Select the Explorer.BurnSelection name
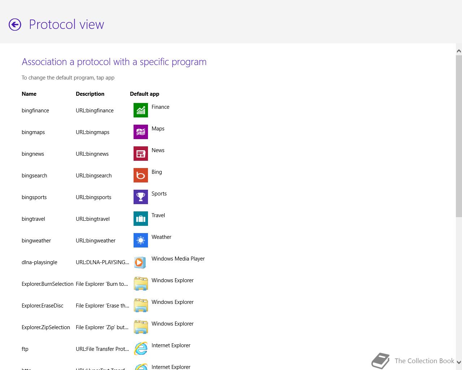The width and height of the screenshot is (462, 370). [x=47, y=284]
